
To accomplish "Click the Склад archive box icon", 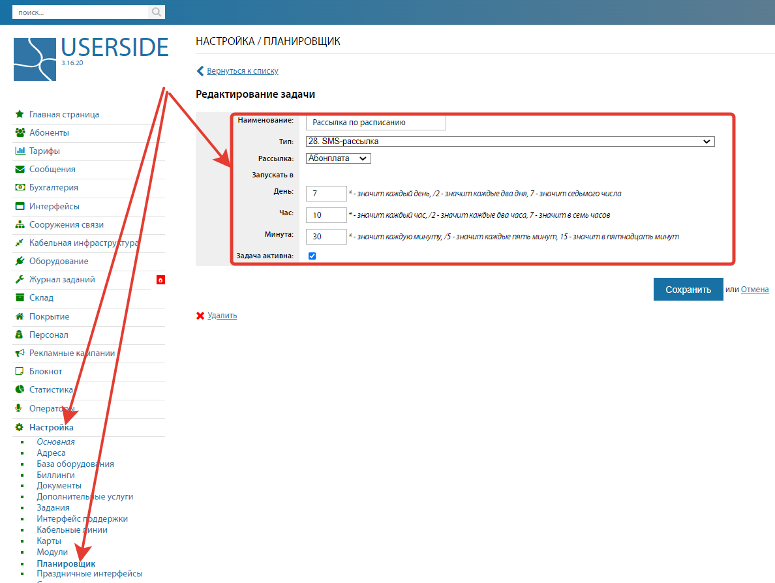I will point(20,297).
